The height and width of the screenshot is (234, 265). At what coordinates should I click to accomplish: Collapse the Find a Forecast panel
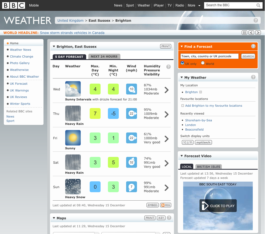click(182, 46)
